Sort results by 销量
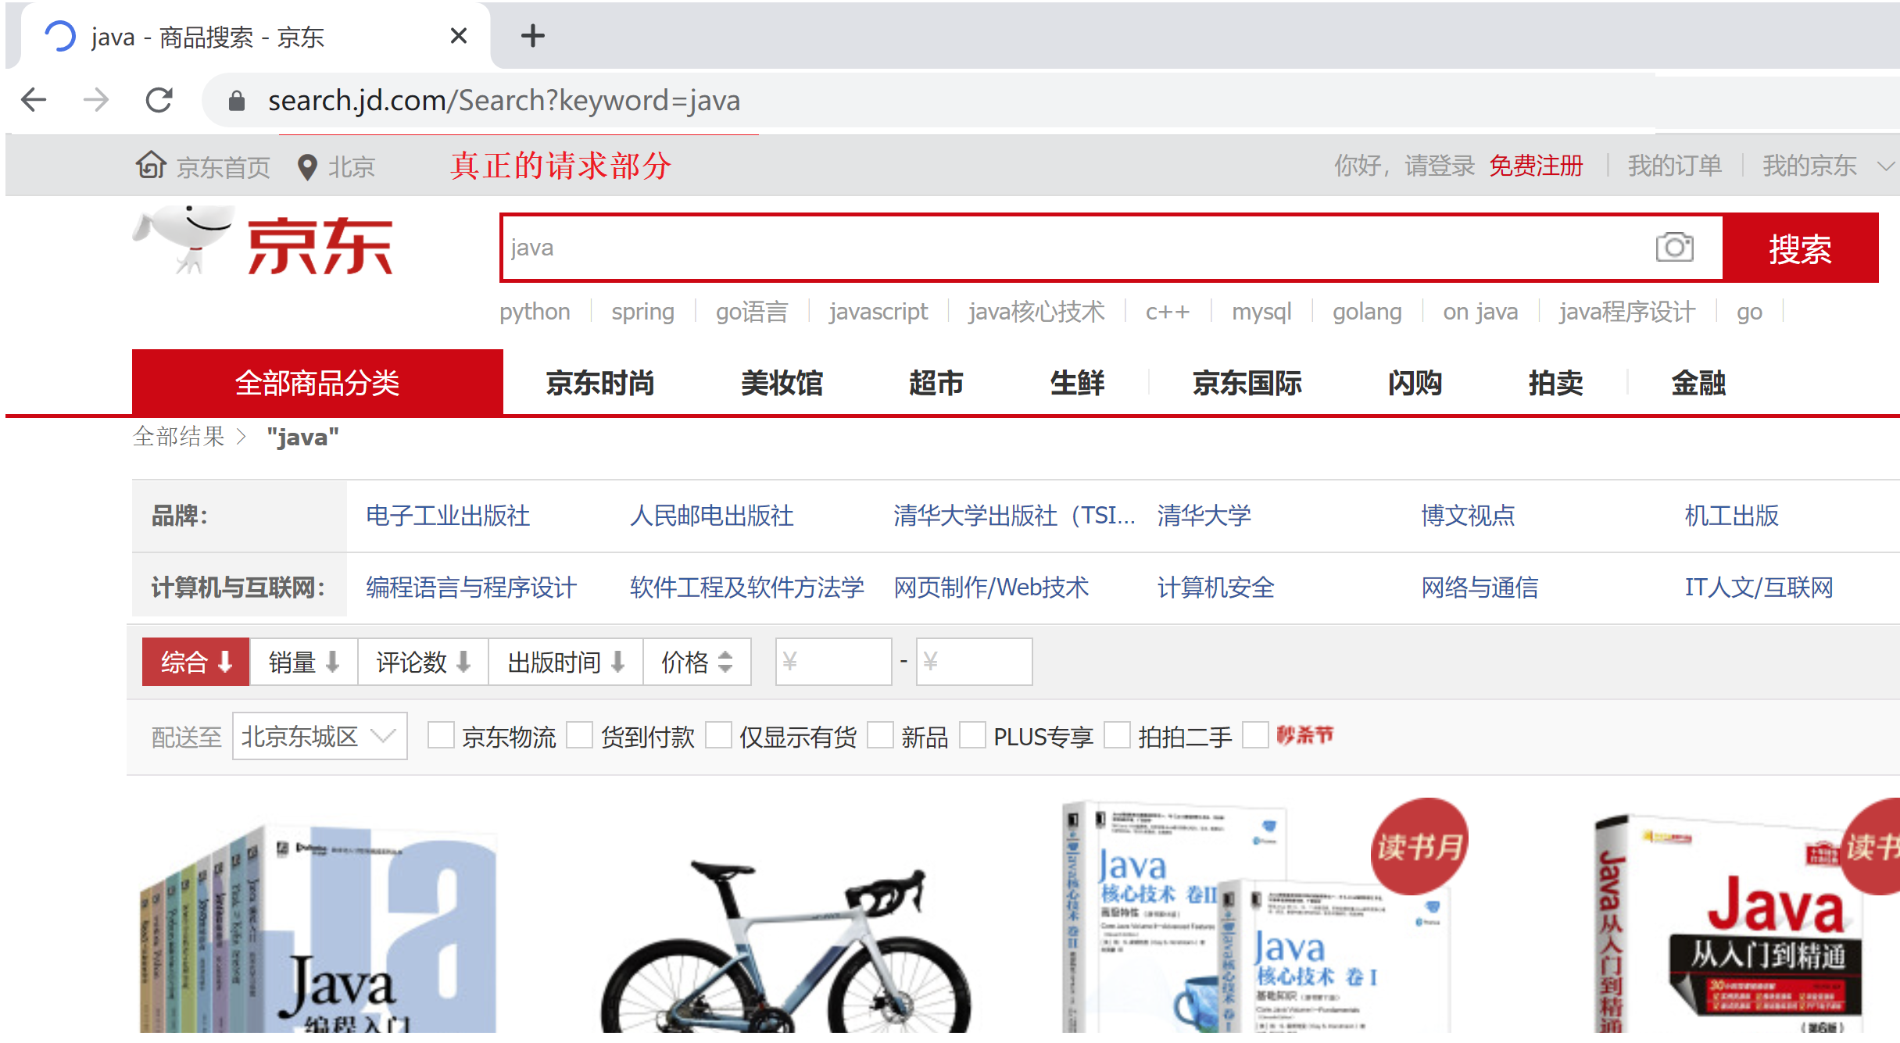Image resolution: width=1900 pixels, height=1043 pixels. tap(303, 662)
